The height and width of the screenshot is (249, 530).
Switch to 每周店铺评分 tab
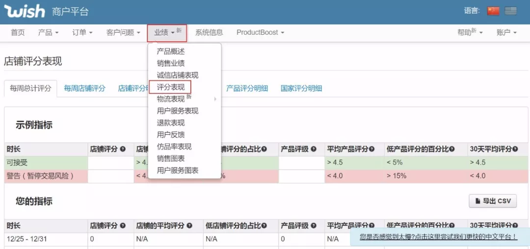click(x=84, y=88)
